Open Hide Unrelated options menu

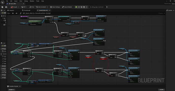click(x=47, y=7)
